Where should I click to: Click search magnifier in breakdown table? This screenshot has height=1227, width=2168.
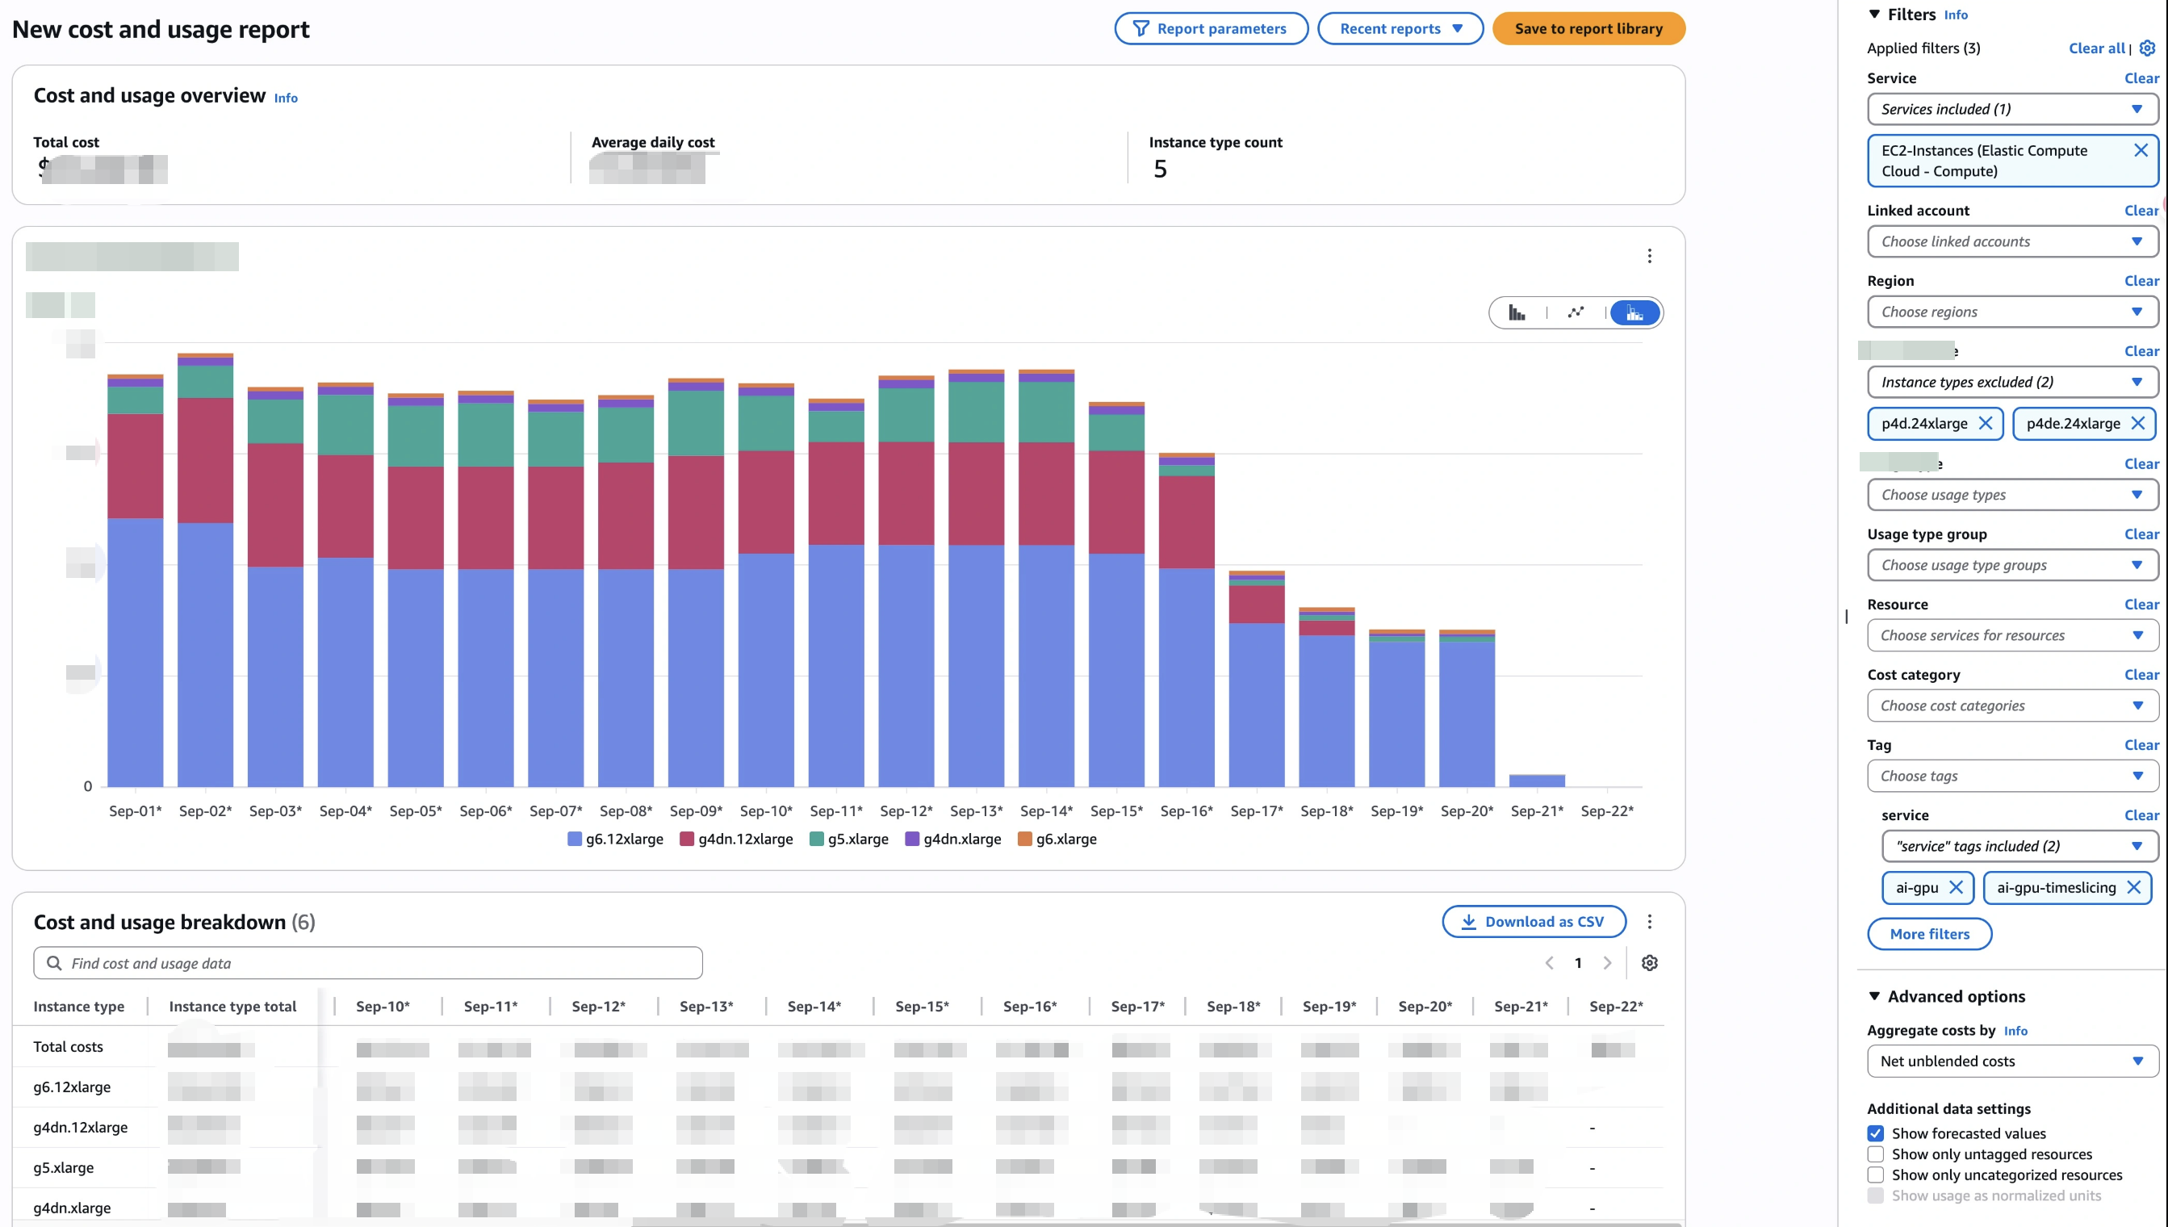pos(54,963)
